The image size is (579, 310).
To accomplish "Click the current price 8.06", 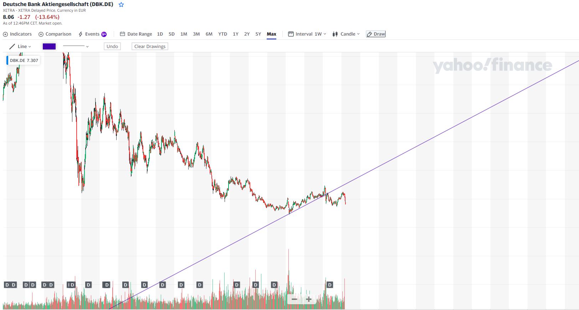I will point(9,17).
